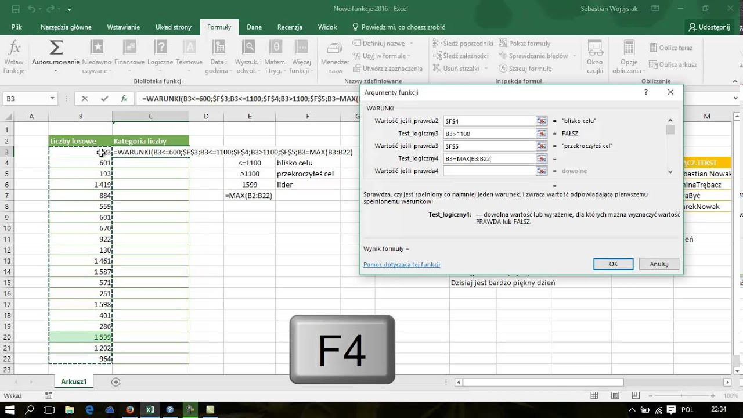Open Opcje obliczania dropdown
This screenshot has width=743, height=418.
pyautogui.click(x=629, y=57)
